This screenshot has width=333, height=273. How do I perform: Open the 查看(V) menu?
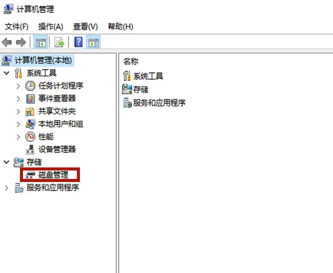point(85,27)
